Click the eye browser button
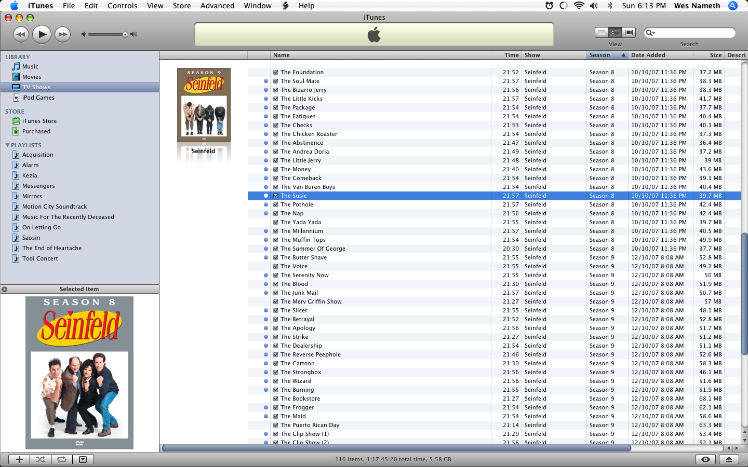The height and width of the screenshot is (467, 748). coord(705,459)
